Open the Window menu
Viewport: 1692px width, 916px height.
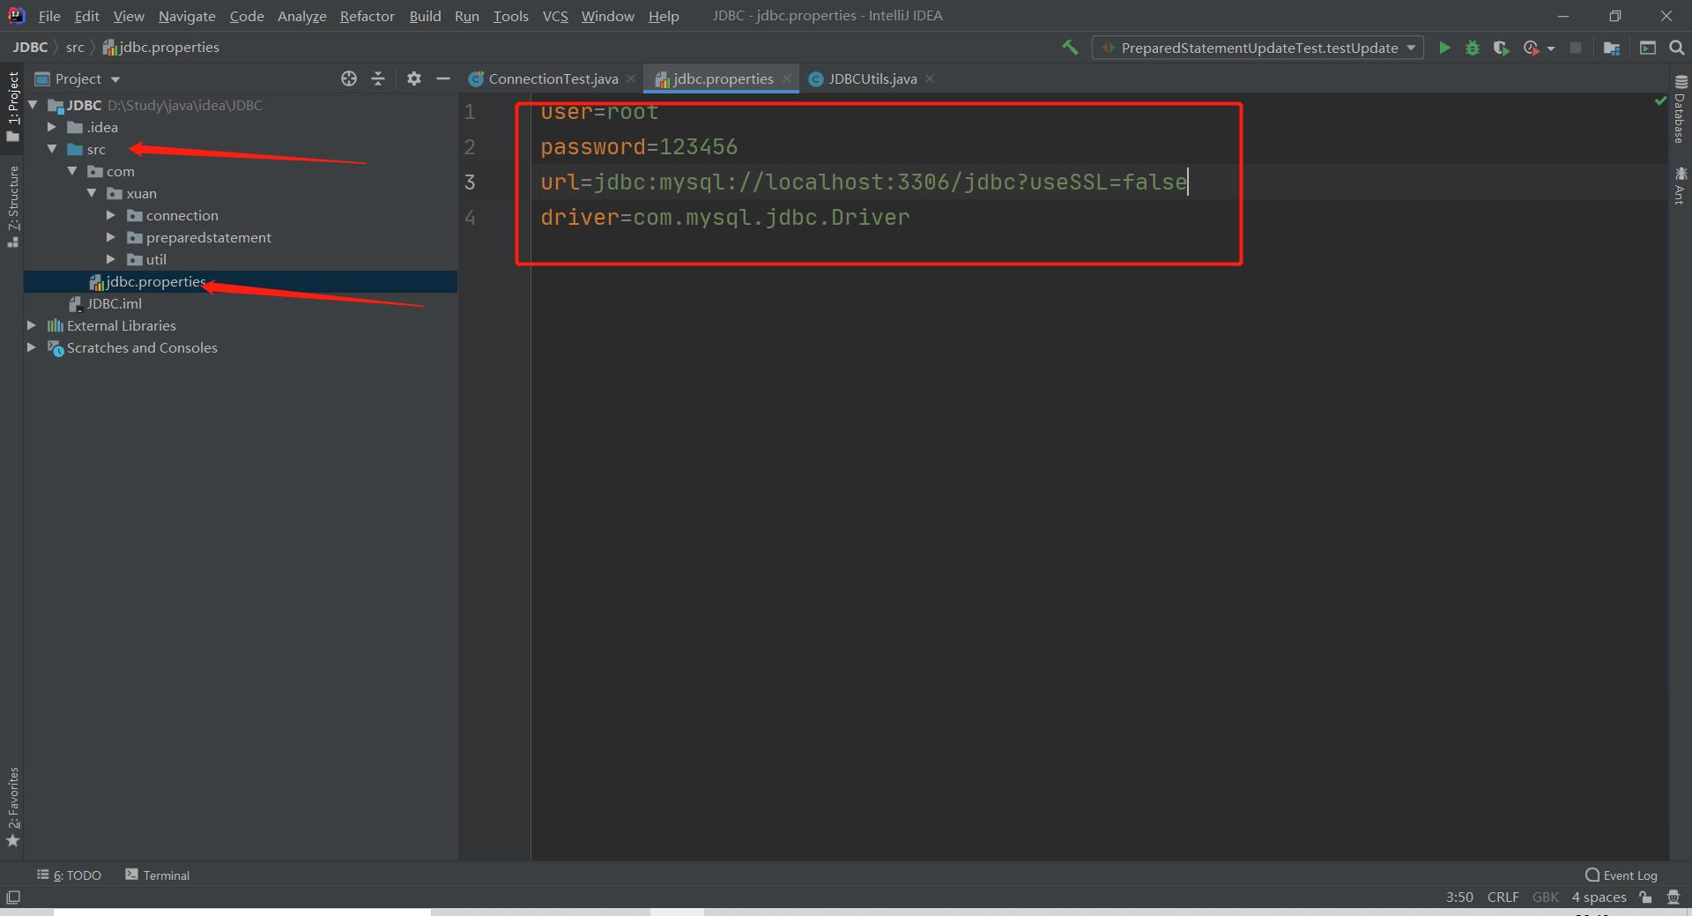tap(607, 16)
